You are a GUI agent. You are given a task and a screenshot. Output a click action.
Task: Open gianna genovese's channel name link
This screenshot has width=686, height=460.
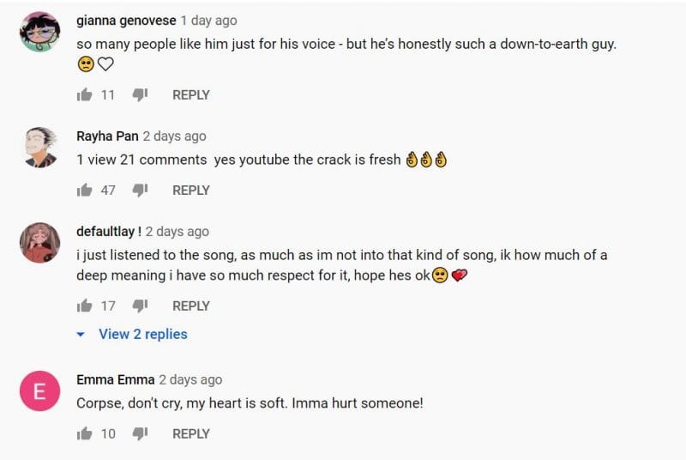(126, 20)
